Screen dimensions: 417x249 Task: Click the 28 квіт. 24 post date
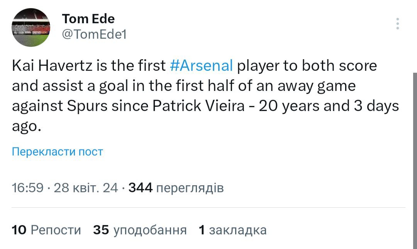click(x=86, y=188)
